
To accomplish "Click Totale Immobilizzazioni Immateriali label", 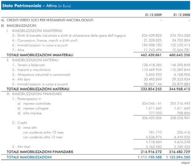I will pos(40,55).
